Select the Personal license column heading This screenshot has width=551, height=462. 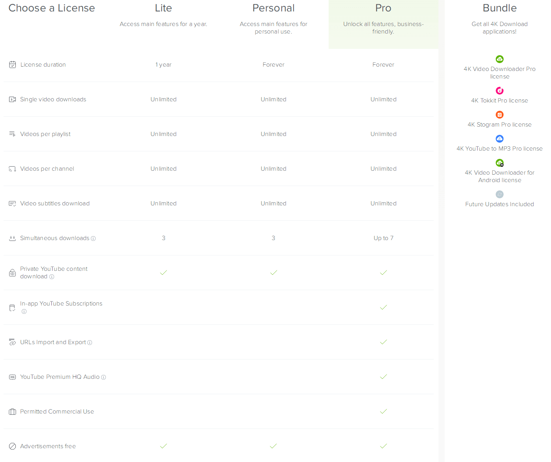273,8
